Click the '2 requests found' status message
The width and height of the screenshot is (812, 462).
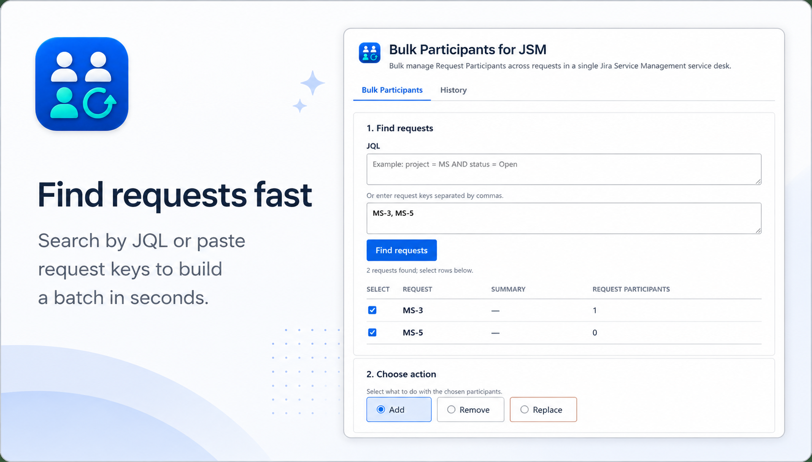click(419, 270)
